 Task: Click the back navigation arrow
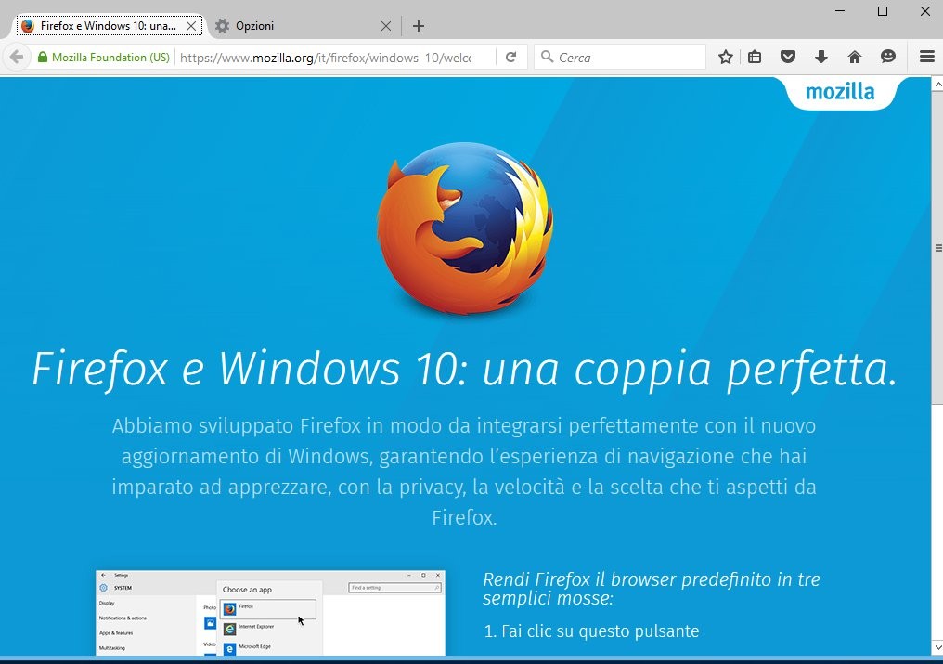[16, 58]
